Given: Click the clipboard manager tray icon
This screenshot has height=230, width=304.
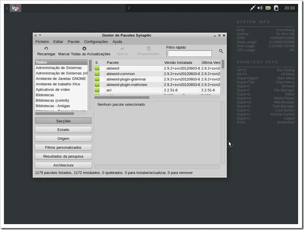Looking at the screenshot, I should tap(276, 8).
